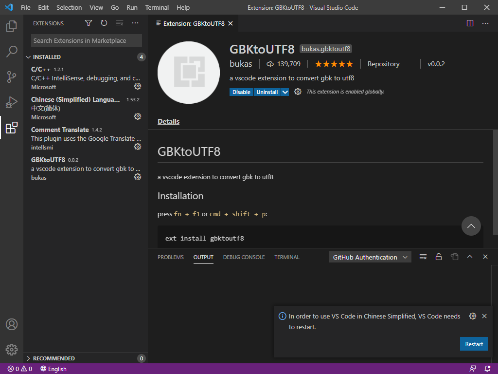Click the Filter Extensions funnel icon

[88, 23]
